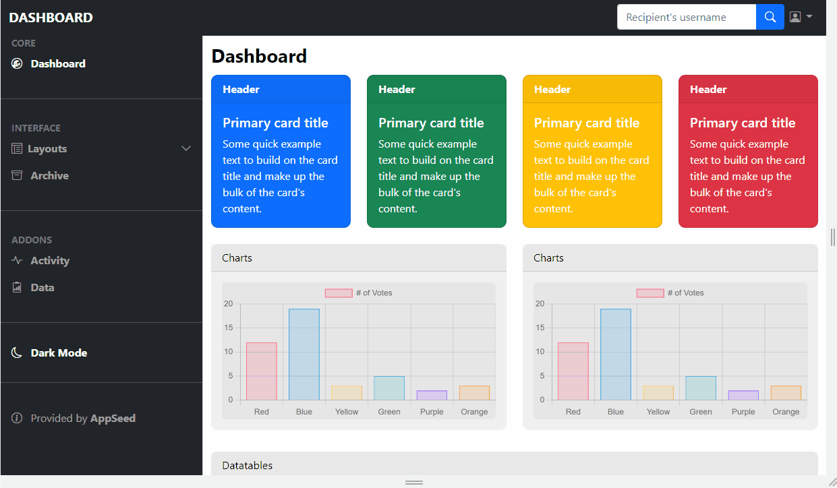This screenshot has width=837, height=488.
Task: Click the right Charts panel header
Action: point(670,258)
